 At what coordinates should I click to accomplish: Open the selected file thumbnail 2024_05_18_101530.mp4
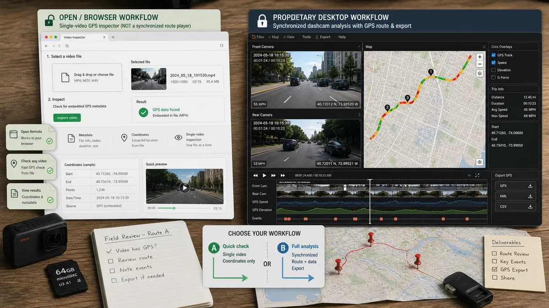[148, 78]
